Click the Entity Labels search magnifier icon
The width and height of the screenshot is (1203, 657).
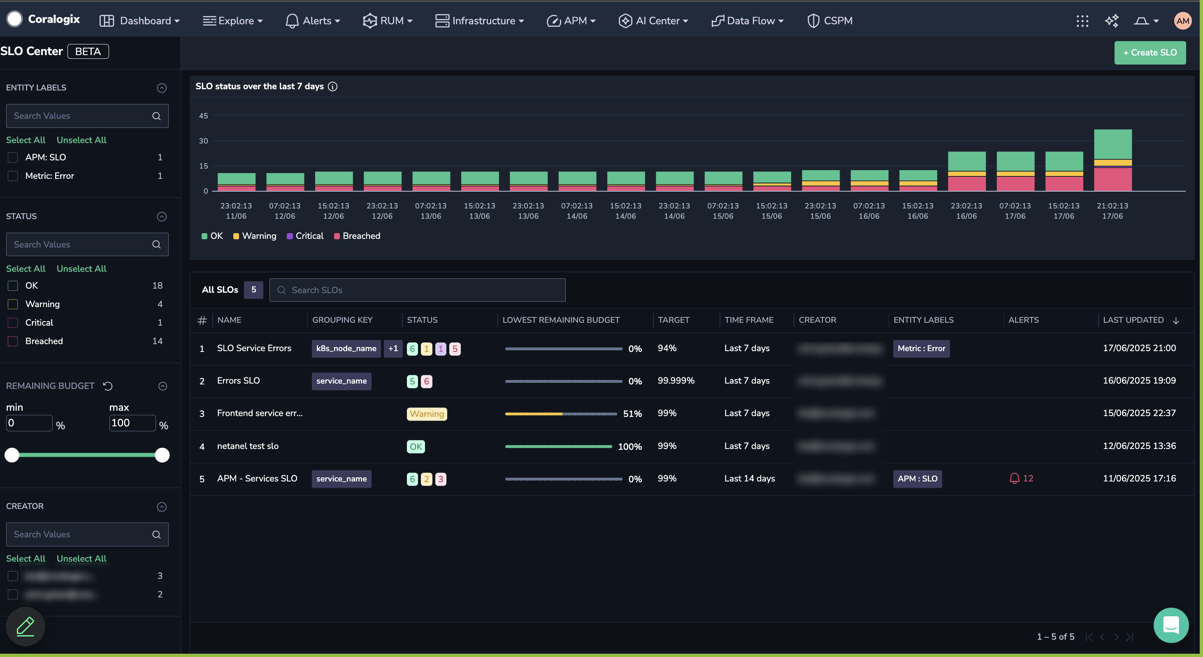coord(156,116)
